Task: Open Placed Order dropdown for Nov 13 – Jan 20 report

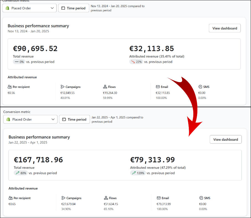Action: point(29,8)
